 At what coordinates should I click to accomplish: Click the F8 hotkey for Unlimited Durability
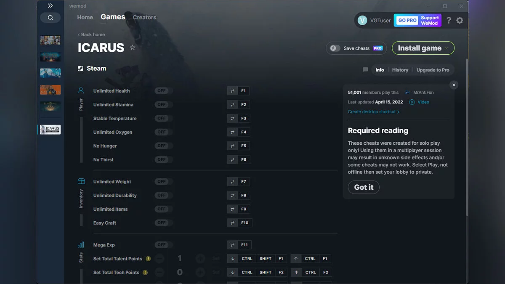coord(244,195)
